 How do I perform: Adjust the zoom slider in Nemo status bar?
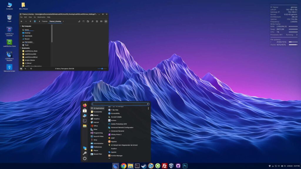102,69
